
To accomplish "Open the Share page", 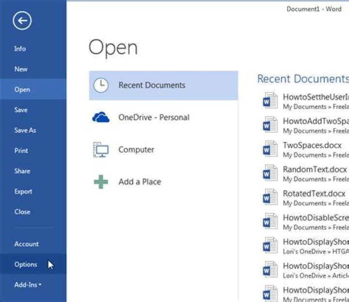I will (x=33, y=171).
